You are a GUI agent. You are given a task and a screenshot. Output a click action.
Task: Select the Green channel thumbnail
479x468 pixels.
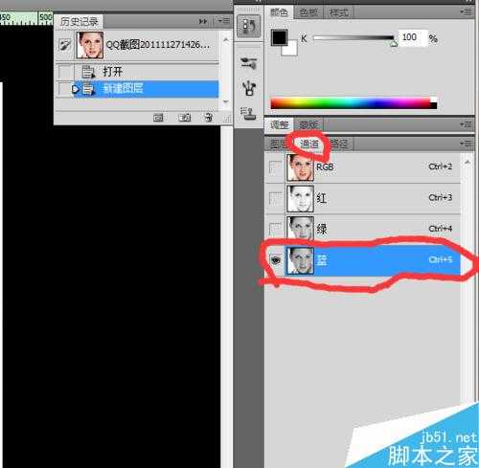click(x=300, y=229)
